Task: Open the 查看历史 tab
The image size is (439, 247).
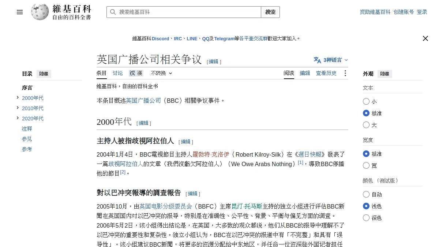Action: coord(326,73)
